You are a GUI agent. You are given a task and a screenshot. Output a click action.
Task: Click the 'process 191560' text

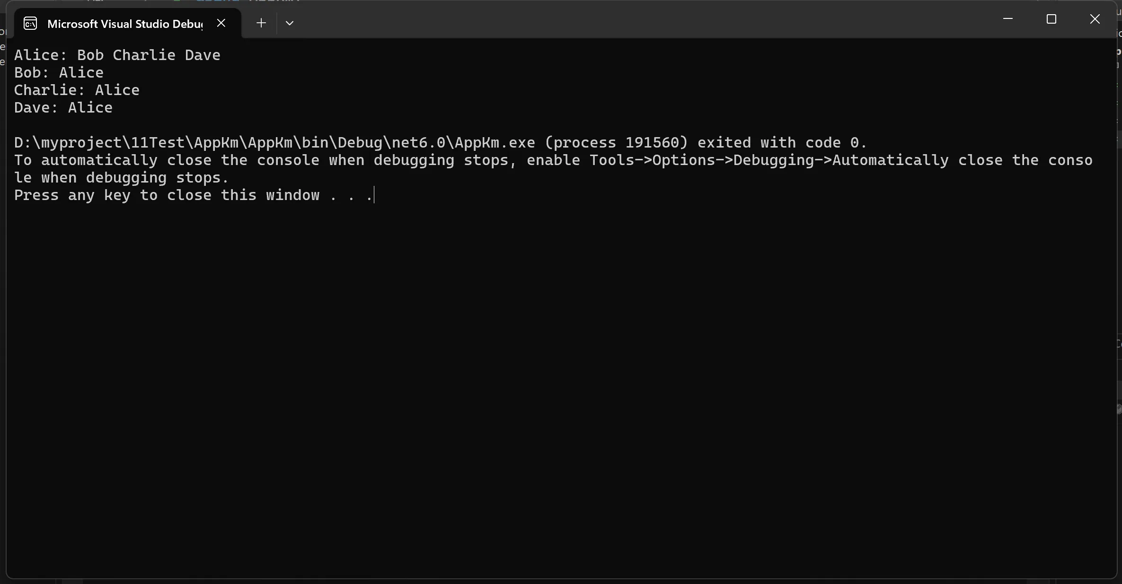[x=616, y=142]
